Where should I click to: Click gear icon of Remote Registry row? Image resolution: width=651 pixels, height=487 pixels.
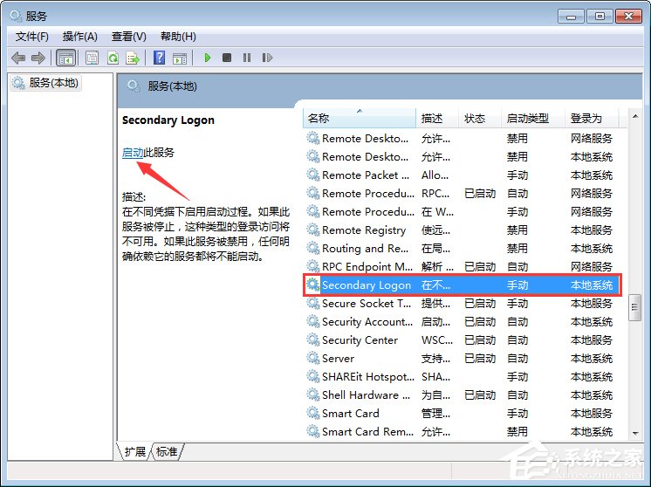click(x=312, y=230)
